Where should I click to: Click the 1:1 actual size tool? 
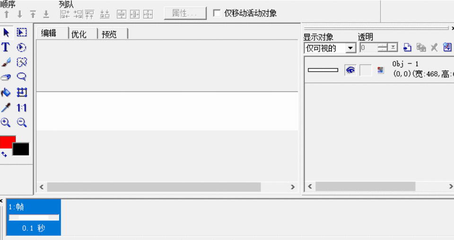click(x=22, y=108)
